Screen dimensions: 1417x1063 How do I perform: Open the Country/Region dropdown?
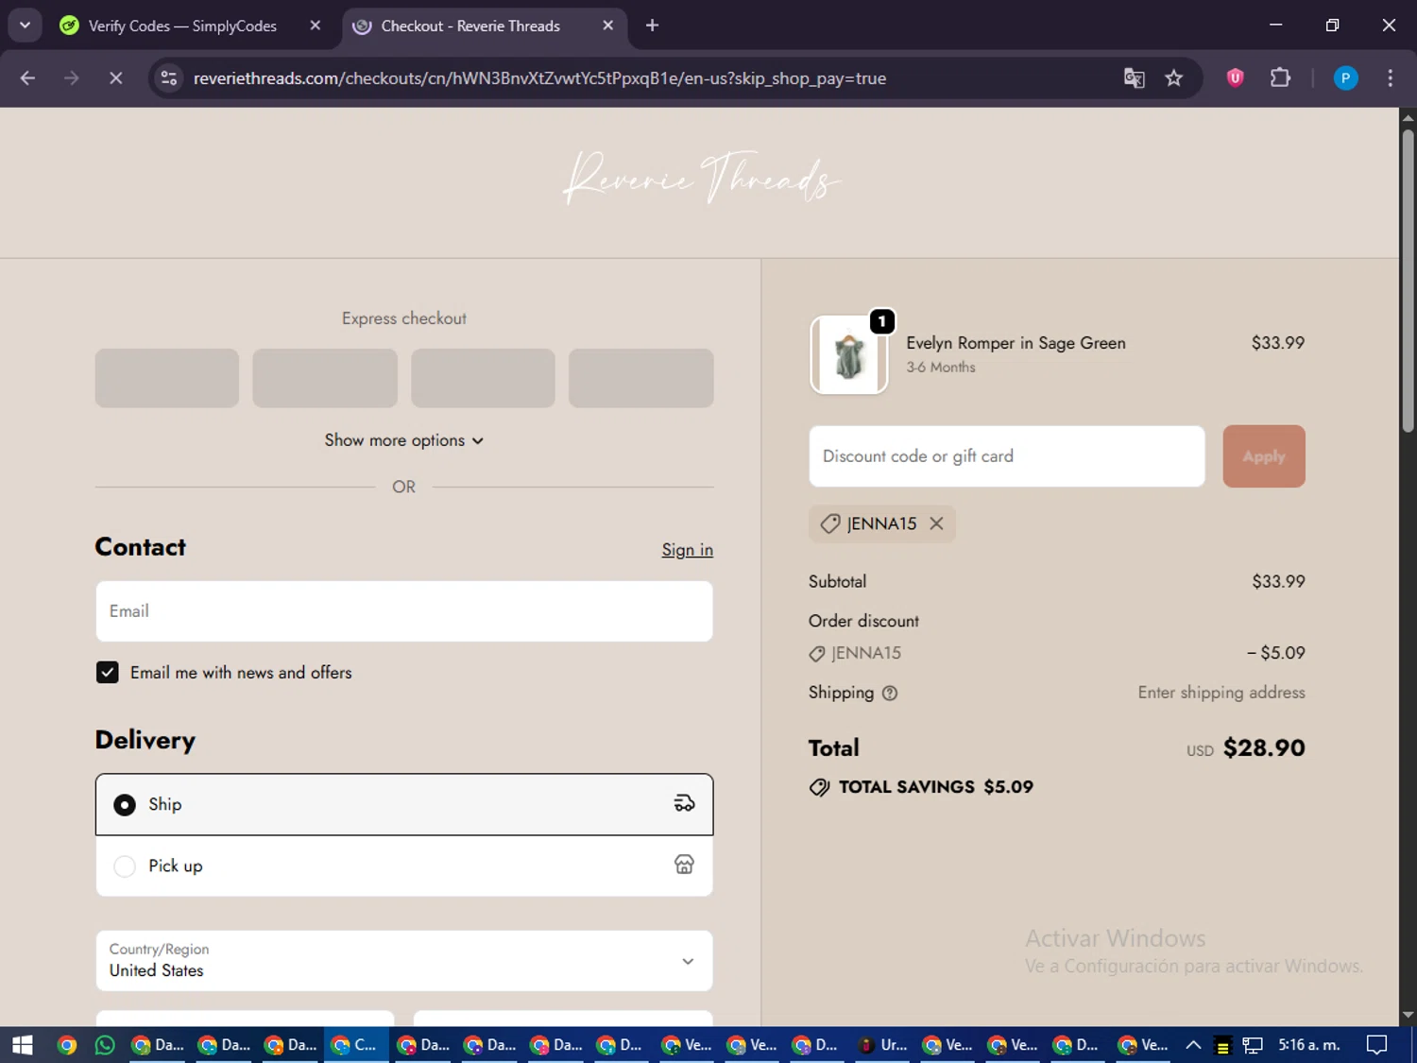click(x=404, y=961)
